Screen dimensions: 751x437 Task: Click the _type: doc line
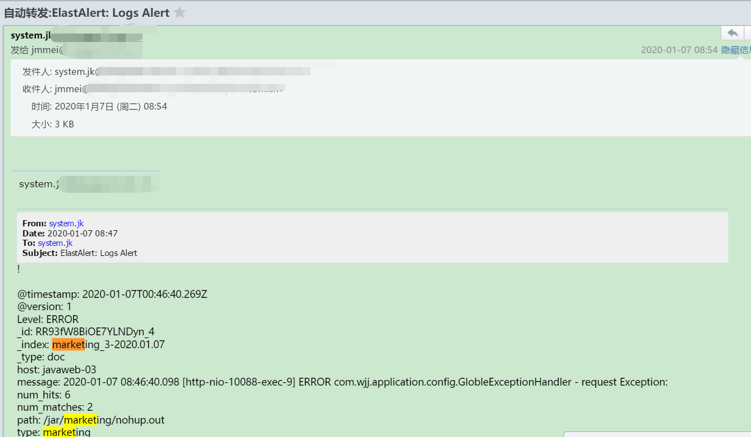coord(41,357)
